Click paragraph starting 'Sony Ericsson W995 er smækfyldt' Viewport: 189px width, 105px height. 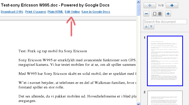pyautogui.click(x=77, y=62)
